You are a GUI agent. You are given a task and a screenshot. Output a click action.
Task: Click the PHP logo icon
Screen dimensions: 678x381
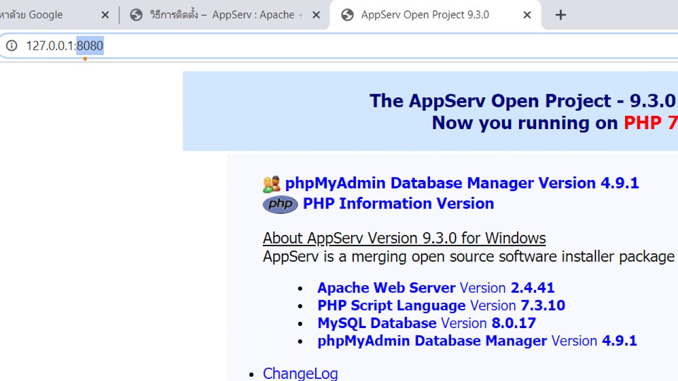tap(280, 204)
